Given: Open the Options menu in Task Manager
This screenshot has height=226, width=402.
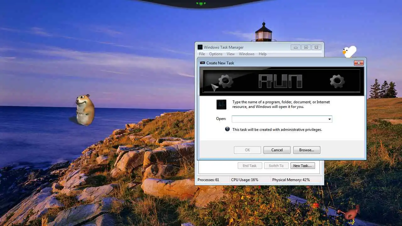Looking at the screenshot, I should [x=216, y=54].
